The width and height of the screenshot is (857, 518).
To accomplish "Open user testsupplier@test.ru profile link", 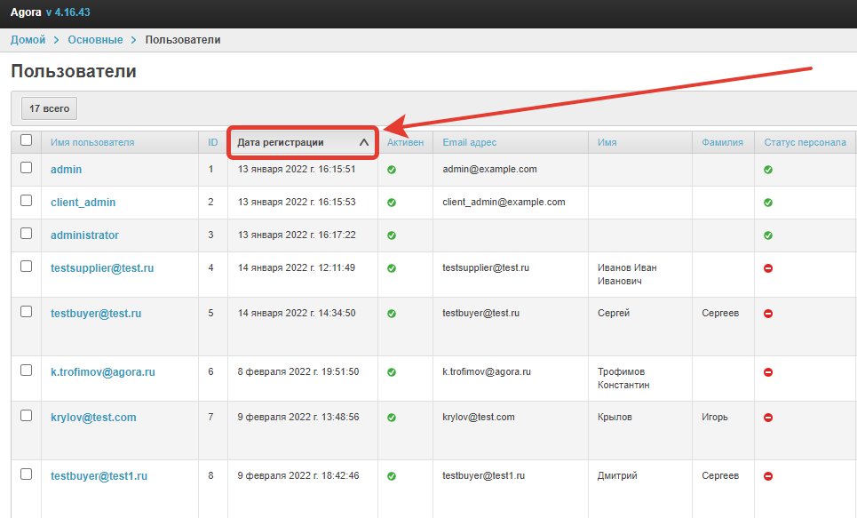I will 102,268.
